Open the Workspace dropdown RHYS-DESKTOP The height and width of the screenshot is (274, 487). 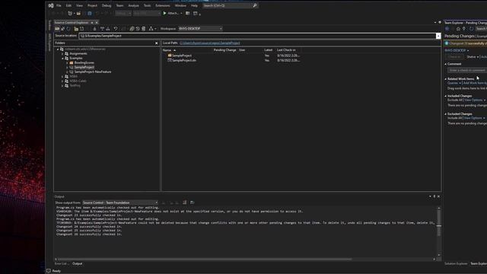pos(200,29)
